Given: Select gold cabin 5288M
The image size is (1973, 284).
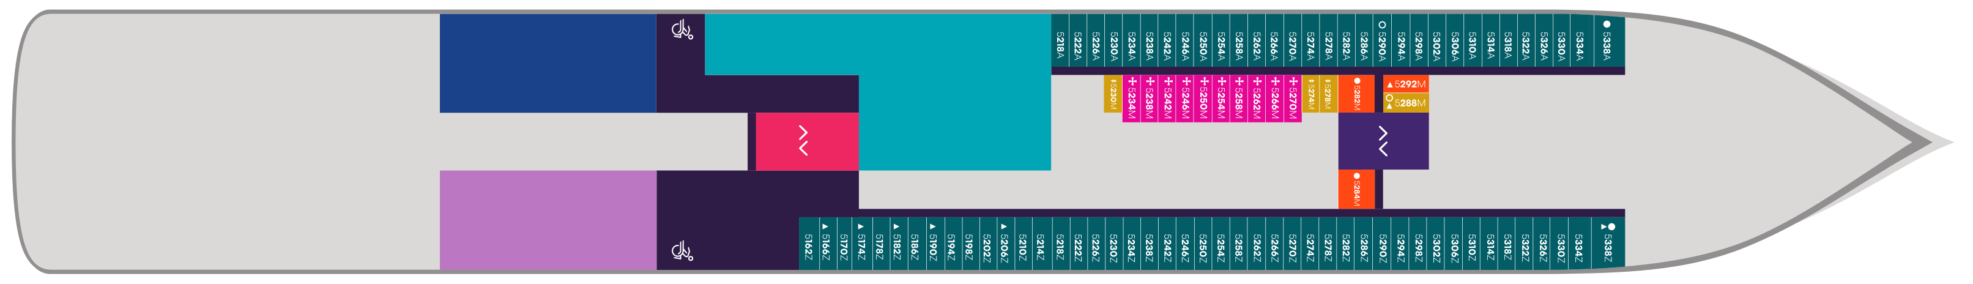Looking at the screenshot, I should click(1406, 103).
